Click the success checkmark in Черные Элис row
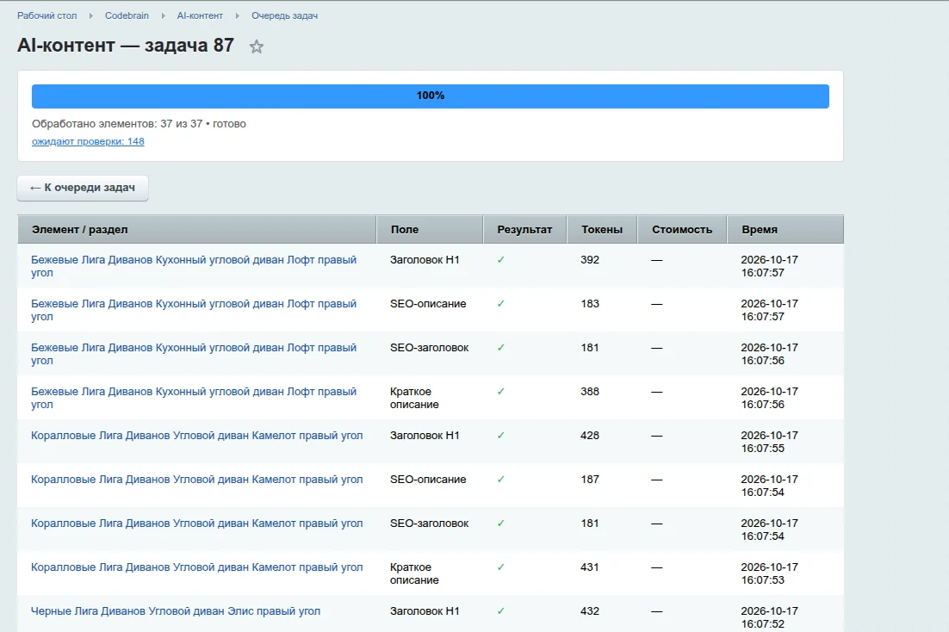949x632 pixels. 501,610
